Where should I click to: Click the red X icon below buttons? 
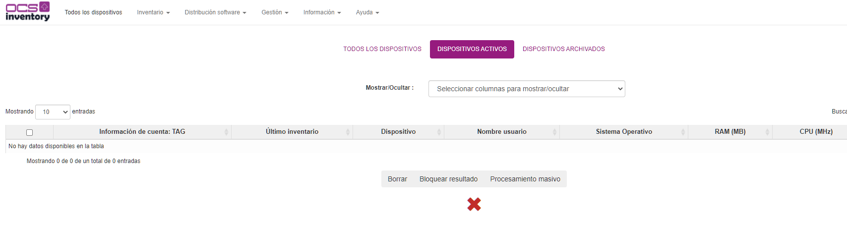pos(474,204)
